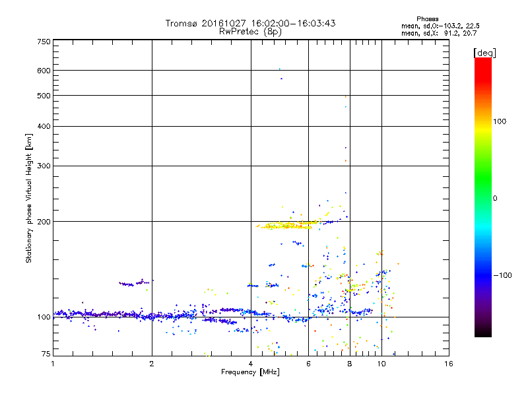
Task: Click the x-axis label '4'
Action: pyautogui.click(x=251, y=364)
